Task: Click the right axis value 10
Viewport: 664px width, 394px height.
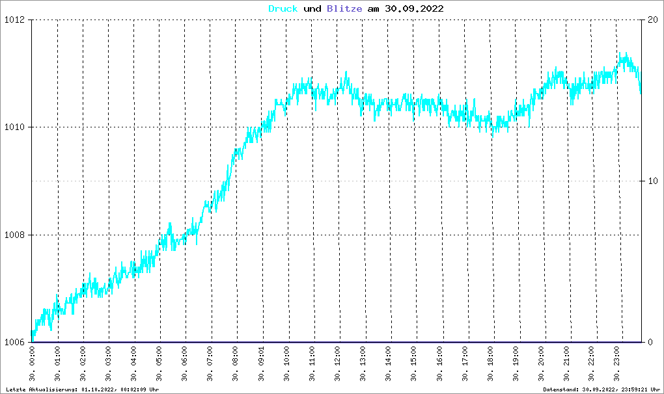Action: point(653,181)
